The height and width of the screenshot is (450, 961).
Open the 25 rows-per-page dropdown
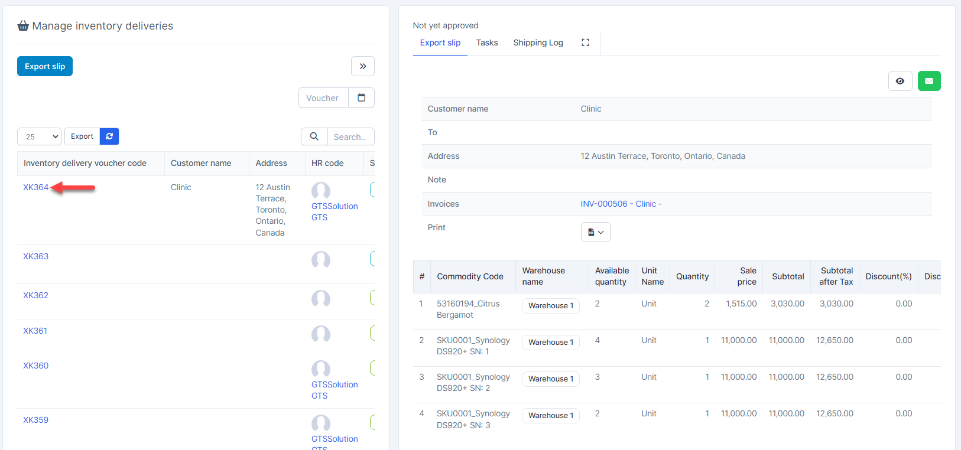[x=39, y=136]
